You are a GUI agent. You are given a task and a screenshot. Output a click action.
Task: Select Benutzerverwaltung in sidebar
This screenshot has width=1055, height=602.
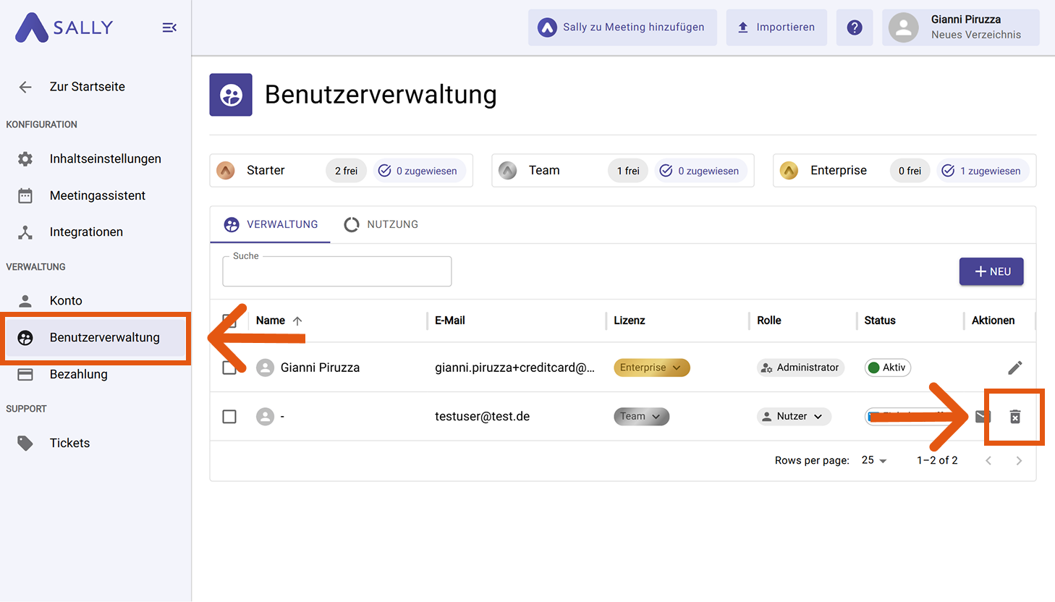pyautogui.click(x=96, y=337)
